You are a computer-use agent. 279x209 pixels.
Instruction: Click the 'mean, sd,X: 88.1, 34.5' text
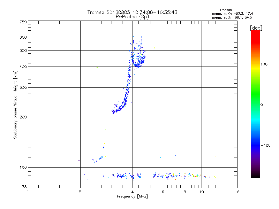pyautogui.click(x=232, y=17)
